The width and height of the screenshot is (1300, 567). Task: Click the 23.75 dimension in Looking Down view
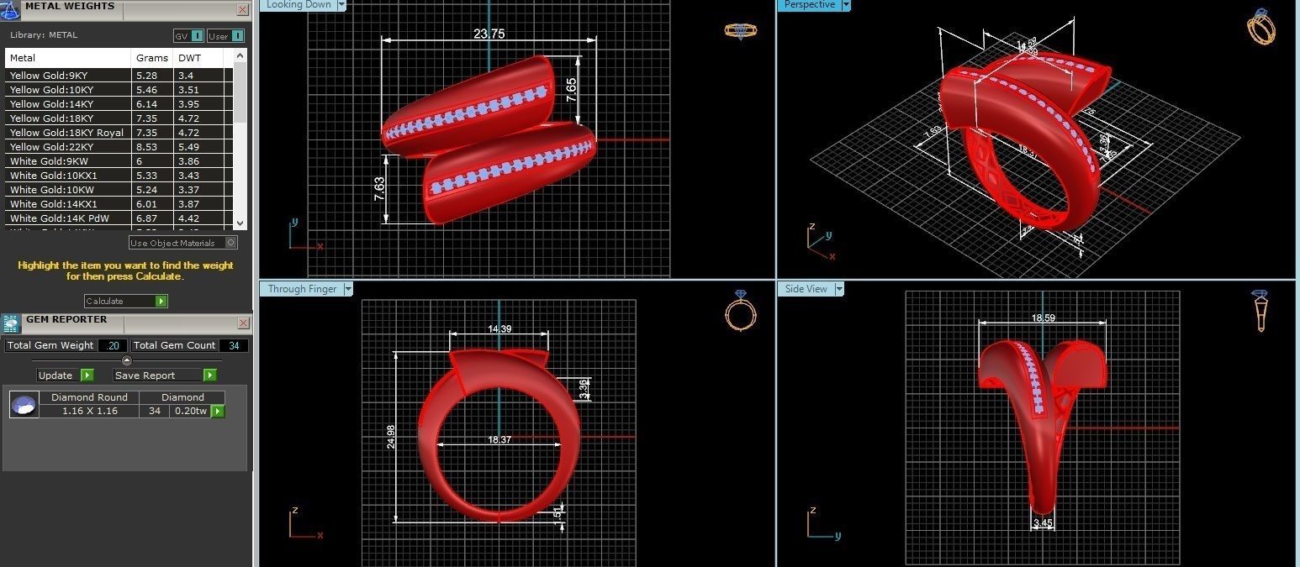(x=489, y=34)
